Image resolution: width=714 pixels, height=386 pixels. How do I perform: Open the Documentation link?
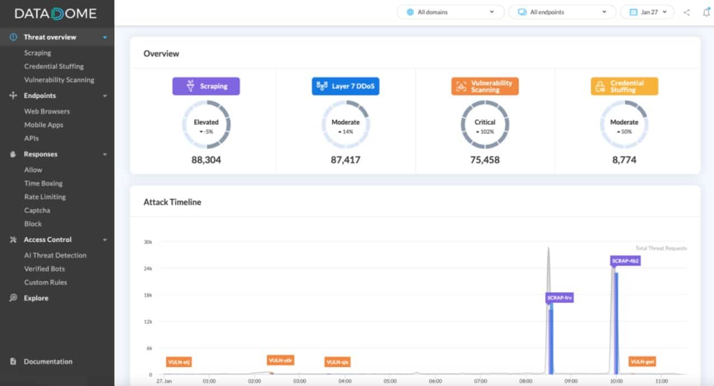[49, 361]
